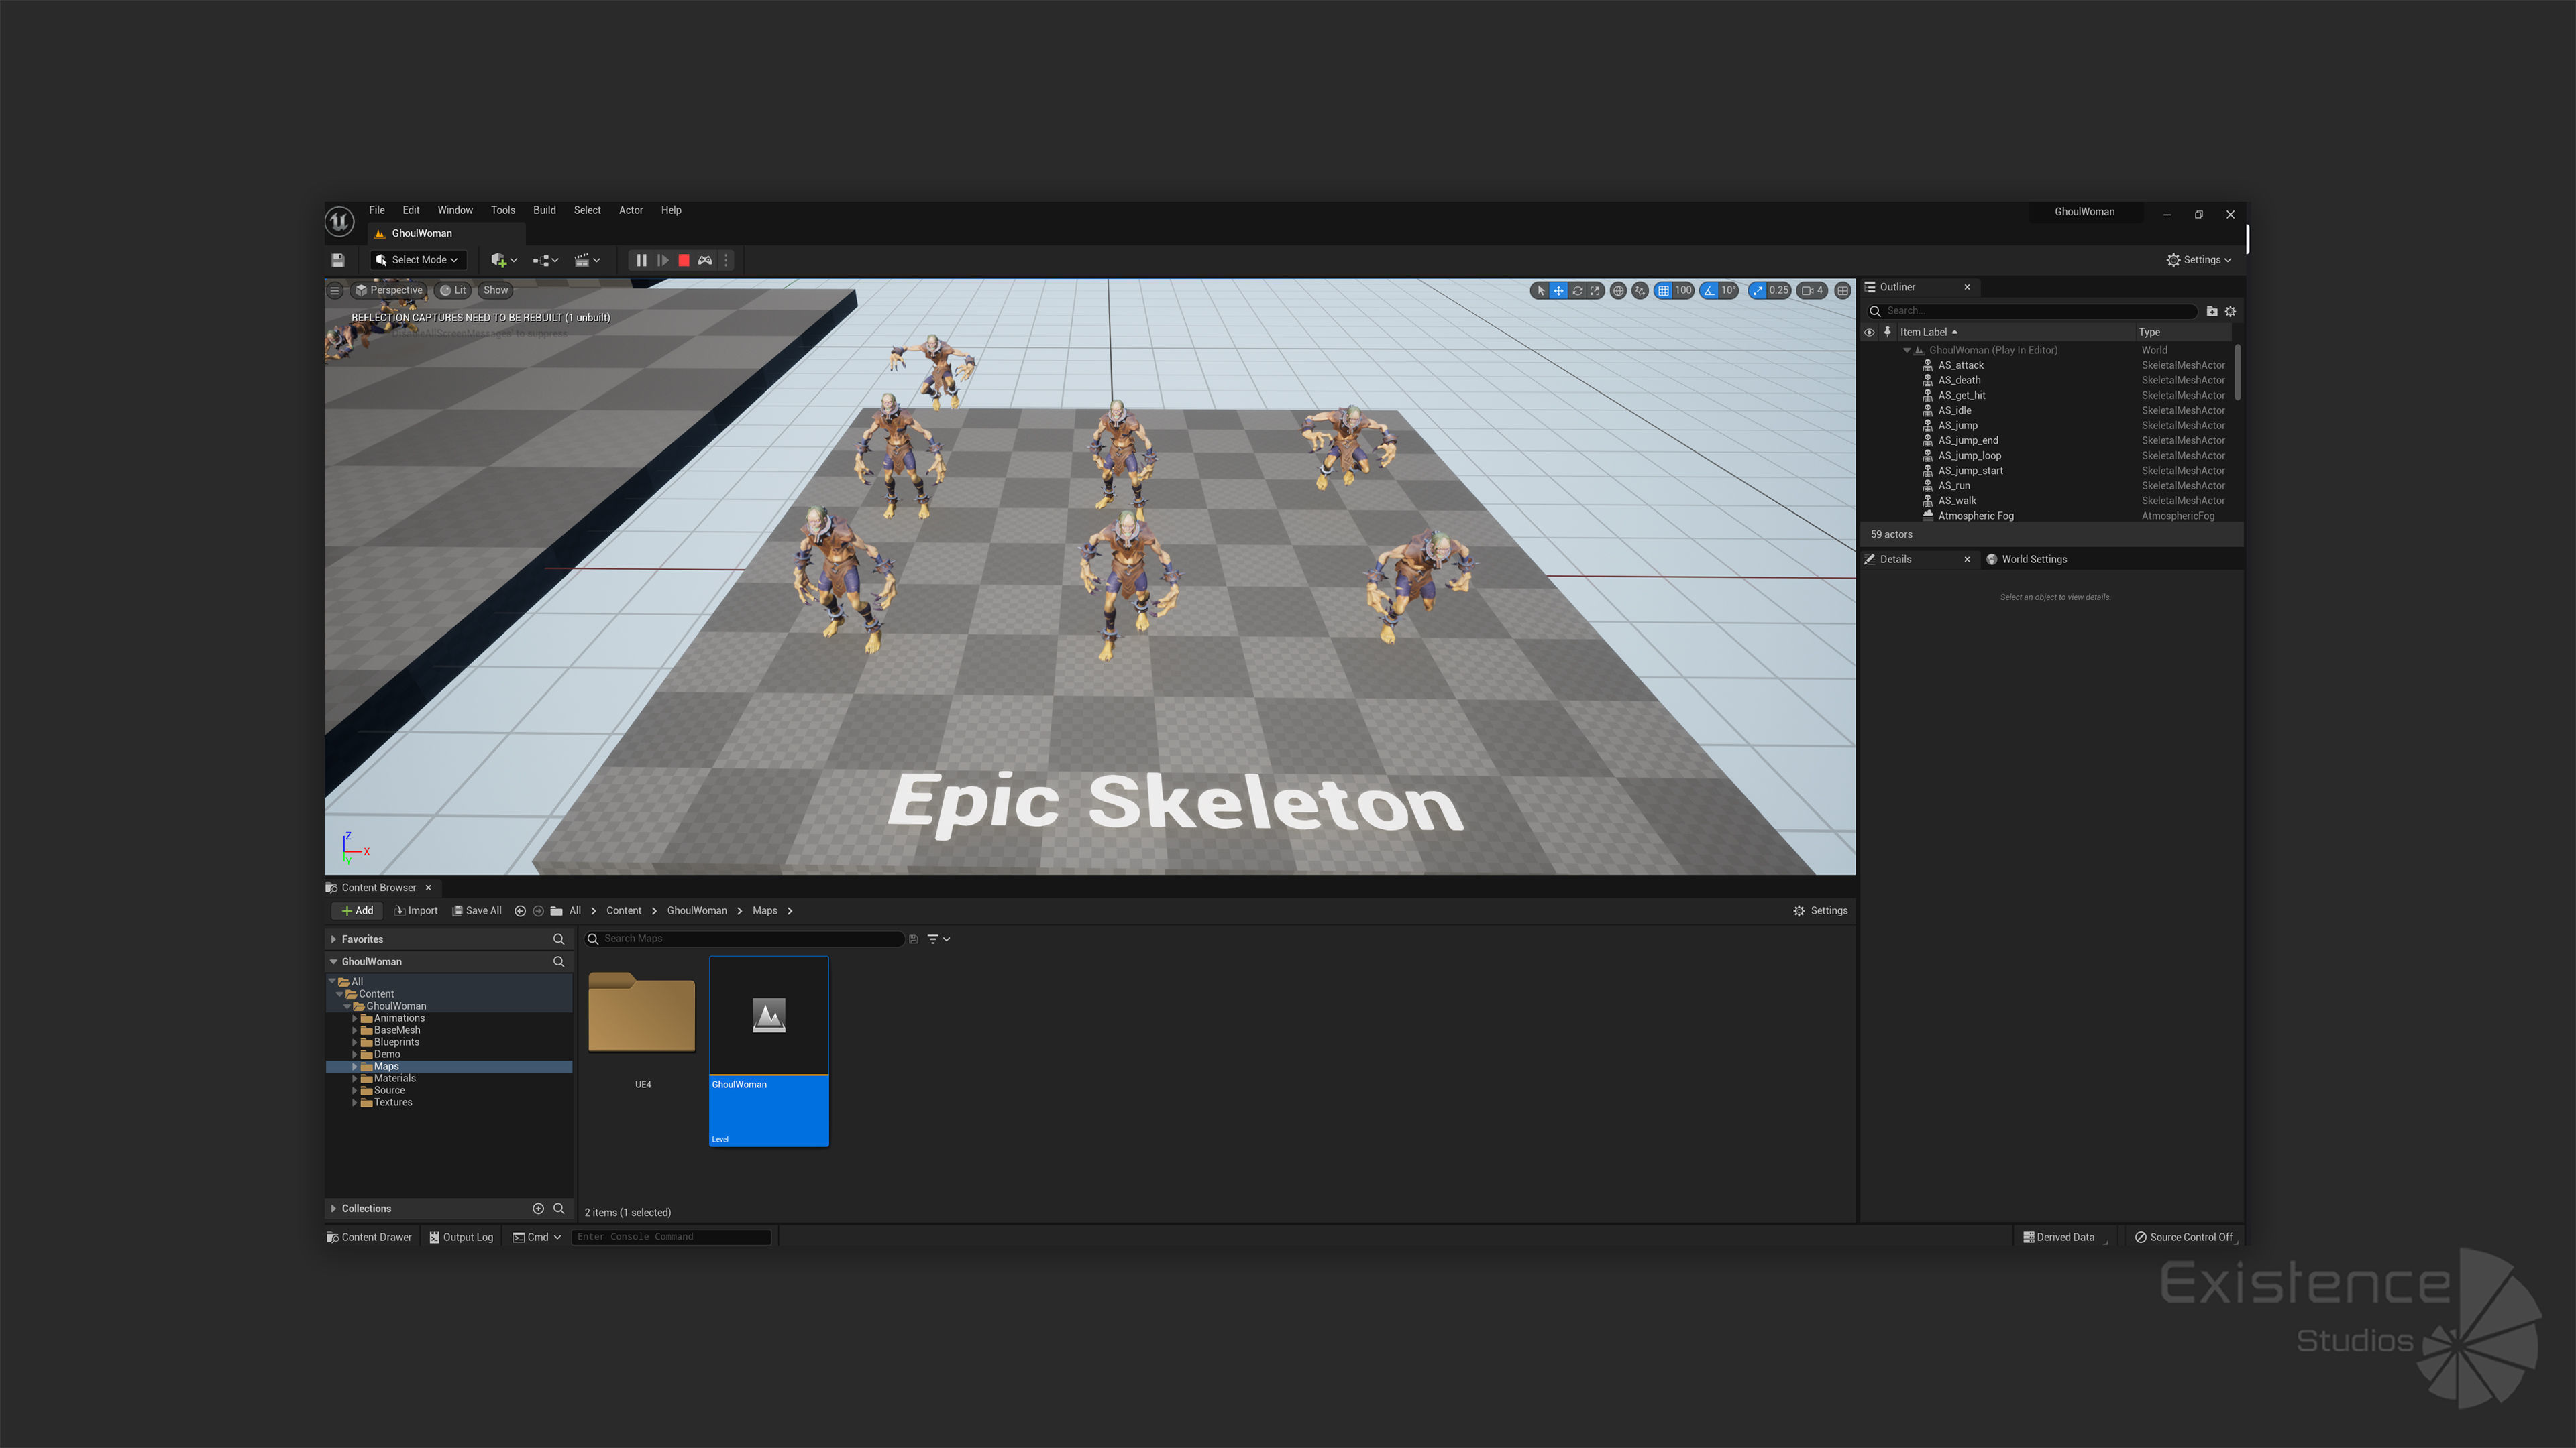Open the Build menu
This screenshot has width=2576, height=1448.
point(544,210)
